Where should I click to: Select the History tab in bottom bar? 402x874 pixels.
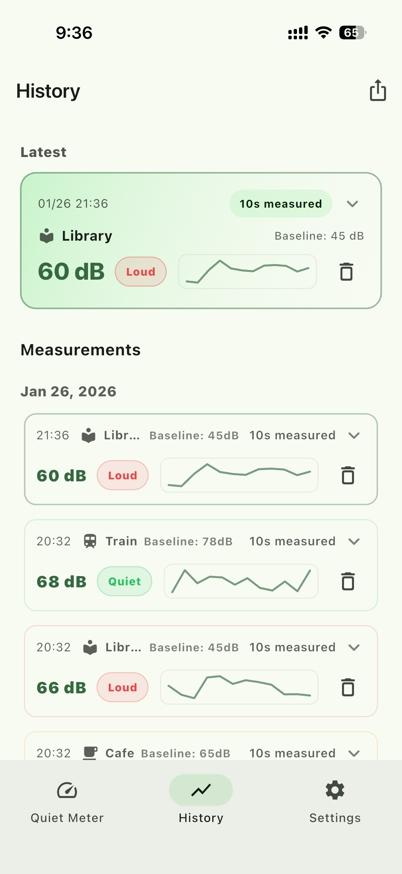(201, 802)
